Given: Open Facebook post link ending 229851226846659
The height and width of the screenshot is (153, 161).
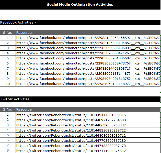Looking at the screenshot, I should coord(88,38).
